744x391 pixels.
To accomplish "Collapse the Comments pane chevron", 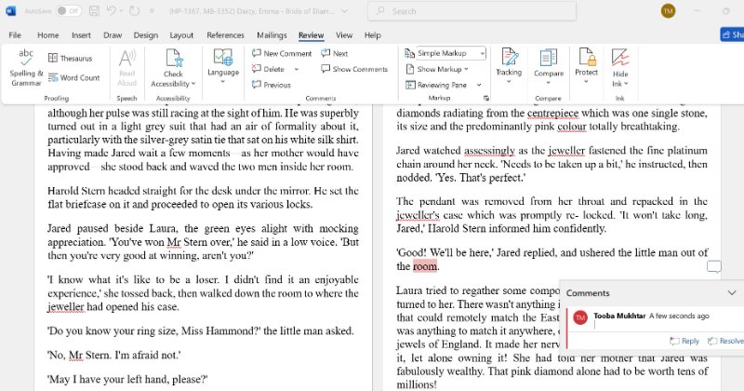I will 732,293.
